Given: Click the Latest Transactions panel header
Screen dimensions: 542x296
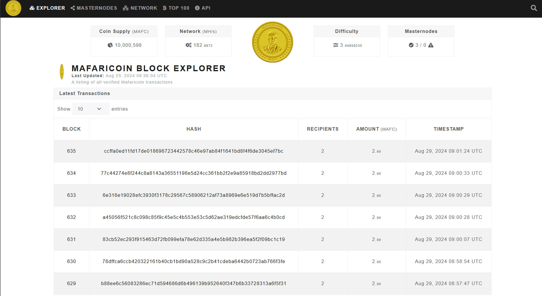Looking at the screenshot, I should [85, 93].
